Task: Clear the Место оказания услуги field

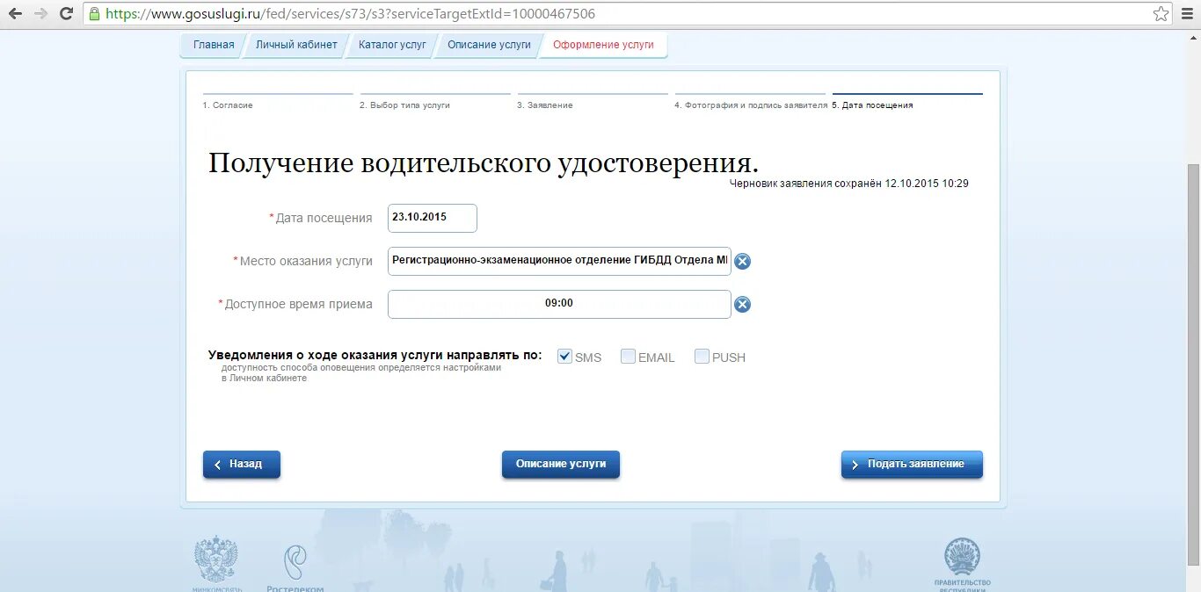Action: pyautogui.click(x=742, y=261)
